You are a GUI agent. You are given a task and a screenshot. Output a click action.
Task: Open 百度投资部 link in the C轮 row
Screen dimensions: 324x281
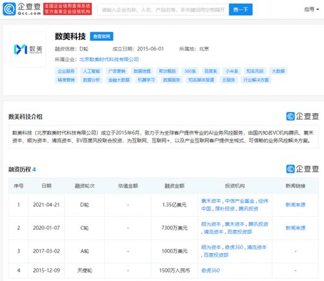pyautogui.click(x=240, y=232)
